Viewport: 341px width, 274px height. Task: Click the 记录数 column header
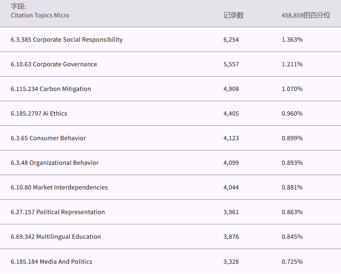(x=234, y=15)
